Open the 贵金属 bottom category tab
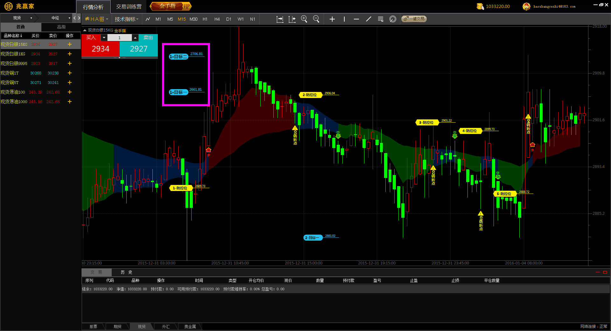The width and height of the screenshot is (611, 331). [190, 327]
